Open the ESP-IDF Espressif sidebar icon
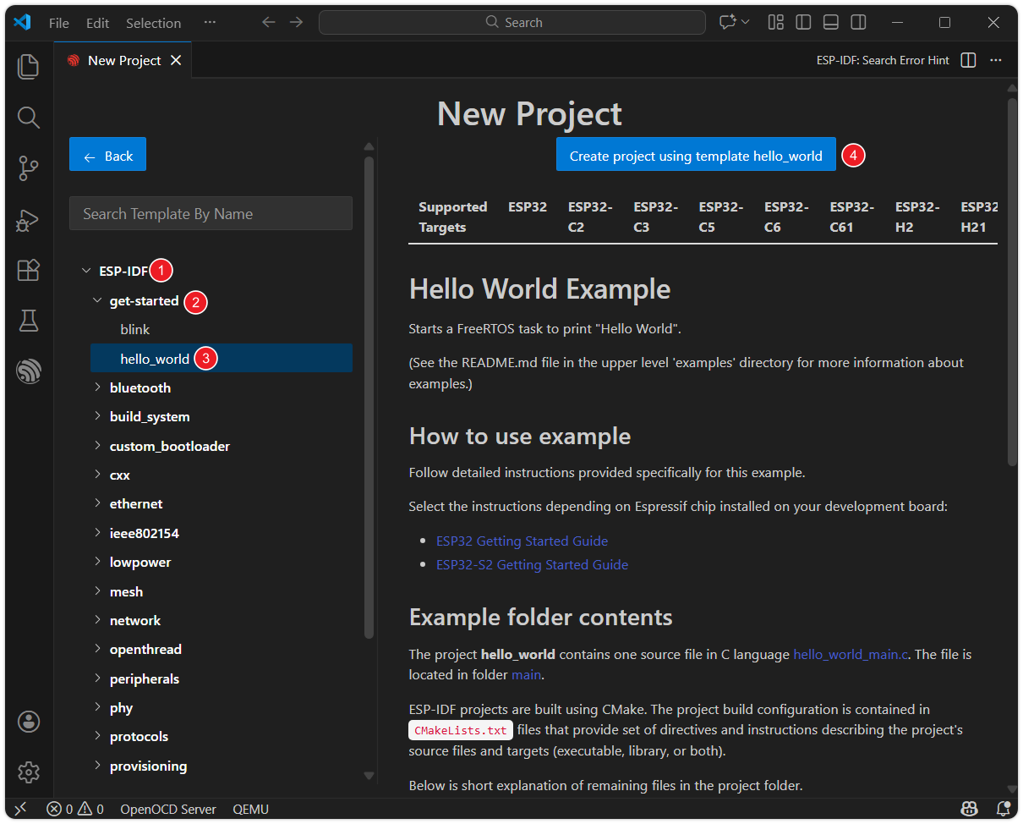 [x=29, y=371]
